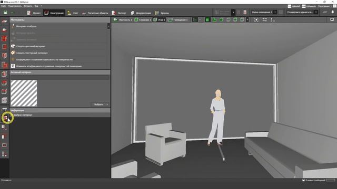337x189 pixels.
Task: Click the empty active material name field
Action: (x=60, y=77)
